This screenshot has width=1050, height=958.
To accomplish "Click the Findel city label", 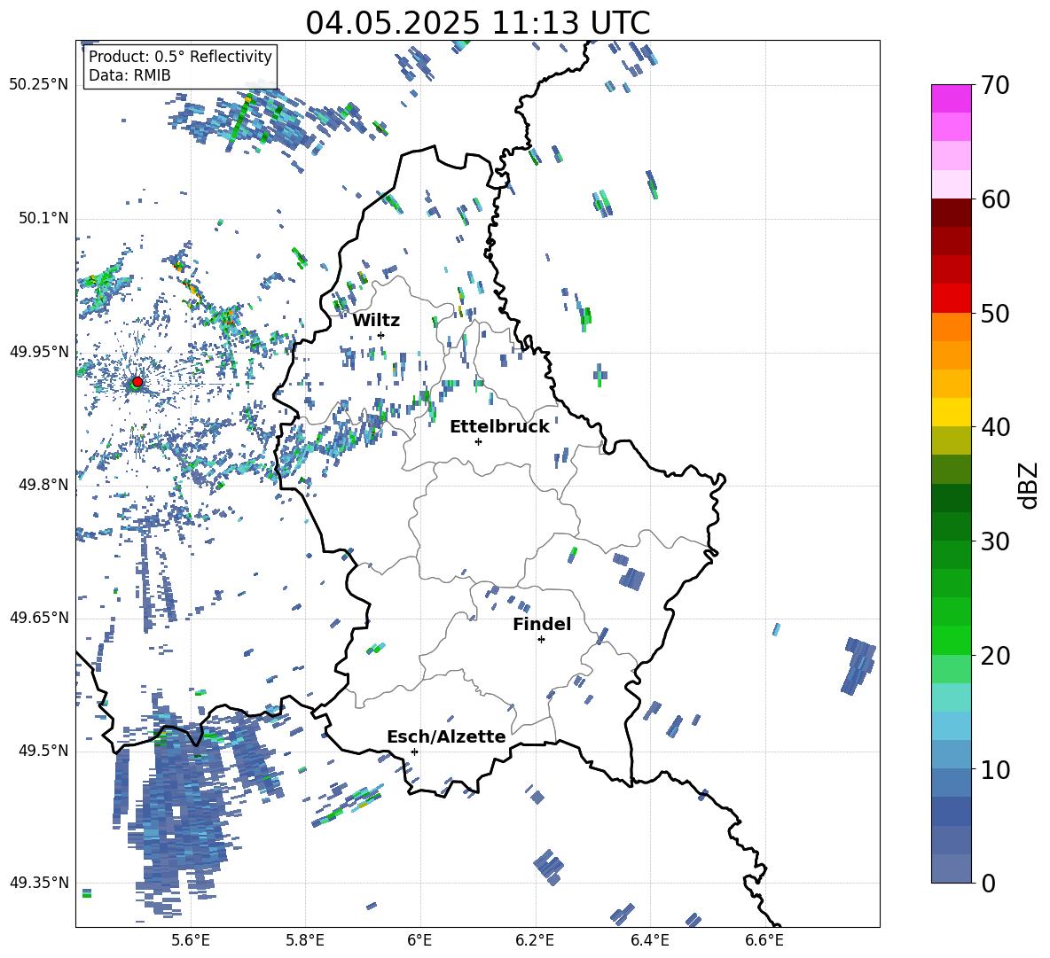I will [x=542, y=624].
